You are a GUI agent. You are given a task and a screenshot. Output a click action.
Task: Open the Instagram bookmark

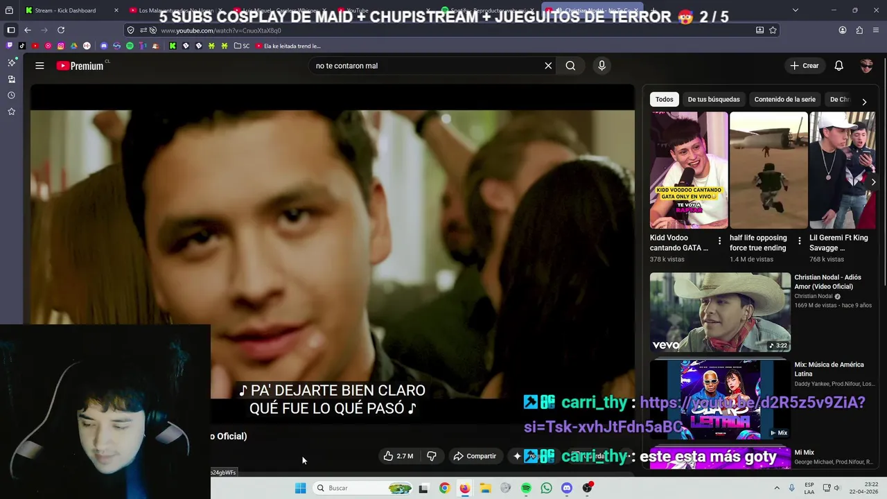(x=61, y=46)
